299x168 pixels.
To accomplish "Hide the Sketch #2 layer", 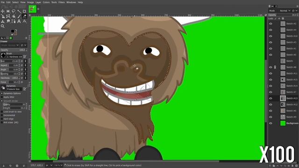I will (271, 24).
